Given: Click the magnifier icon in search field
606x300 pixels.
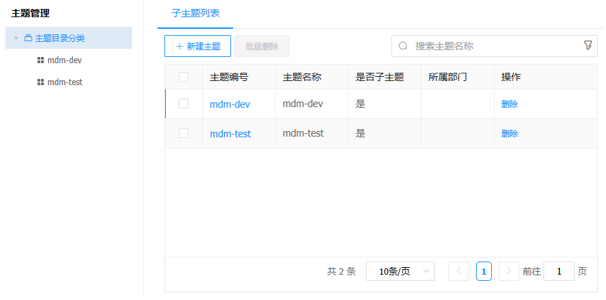Looking at the screenshot, I should (x=403, y=46).
